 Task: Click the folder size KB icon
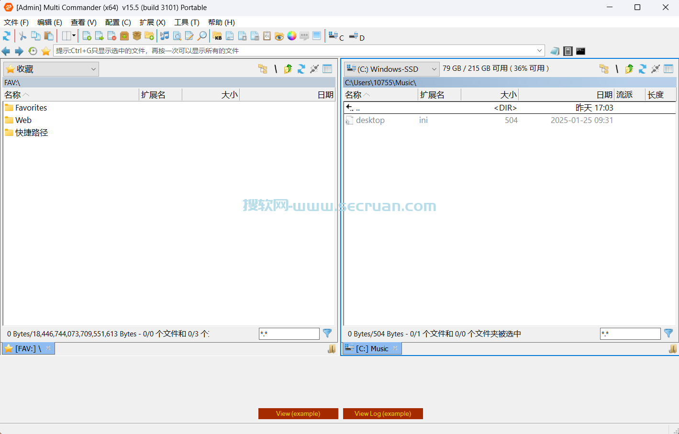pyautogui.click(x=217, y=36)
